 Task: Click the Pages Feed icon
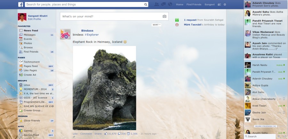click(21, 66)
